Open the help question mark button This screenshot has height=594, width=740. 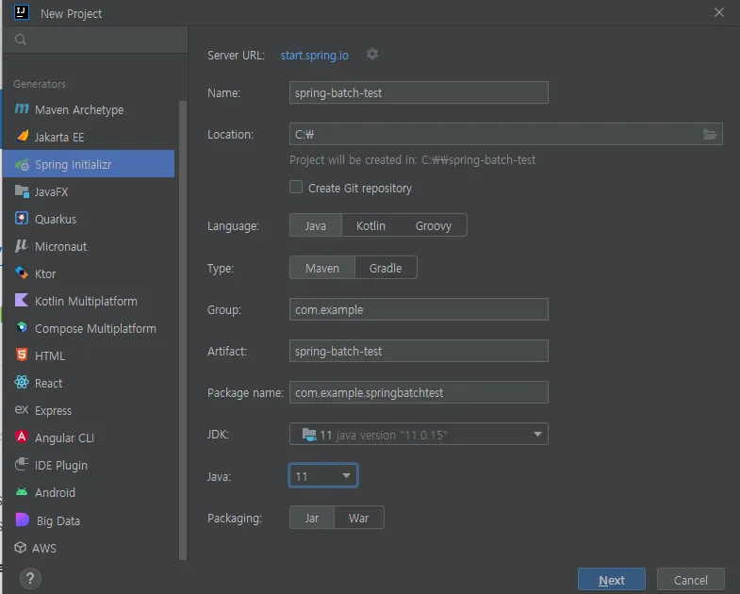coord(30,578)
